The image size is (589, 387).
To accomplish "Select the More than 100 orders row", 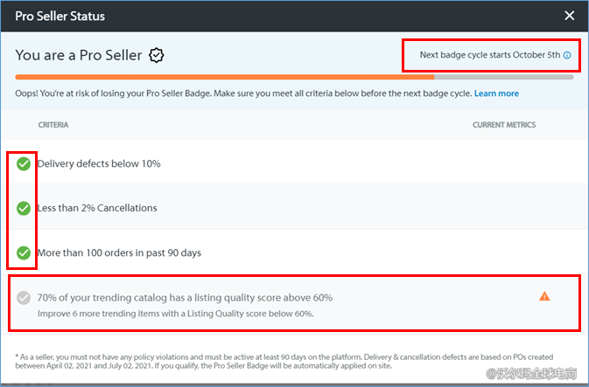I will point(119,252).
